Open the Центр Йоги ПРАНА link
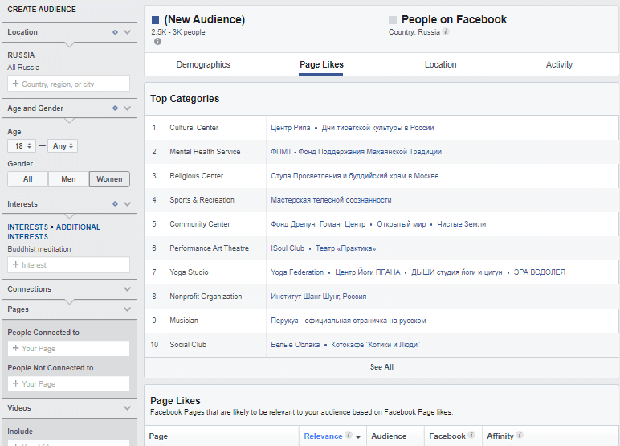This screenshot has width=620, height=446. pos(367,272)
